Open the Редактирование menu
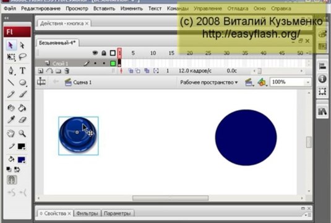This screenshot has width=331, height=223. click(x=41, y=9)
